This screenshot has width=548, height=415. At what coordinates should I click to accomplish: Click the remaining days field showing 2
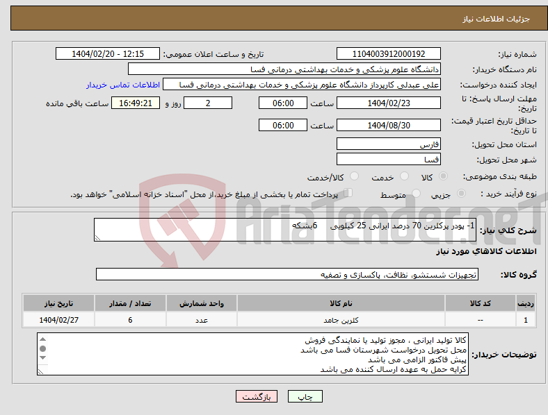[x=208, y=103]
